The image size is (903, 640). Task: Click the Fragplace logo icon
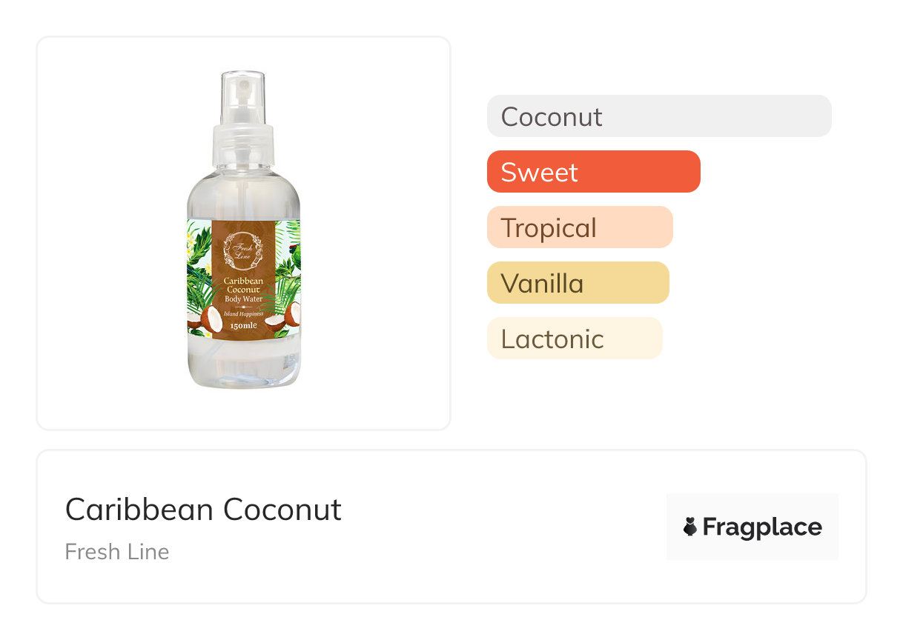[690, 527]
